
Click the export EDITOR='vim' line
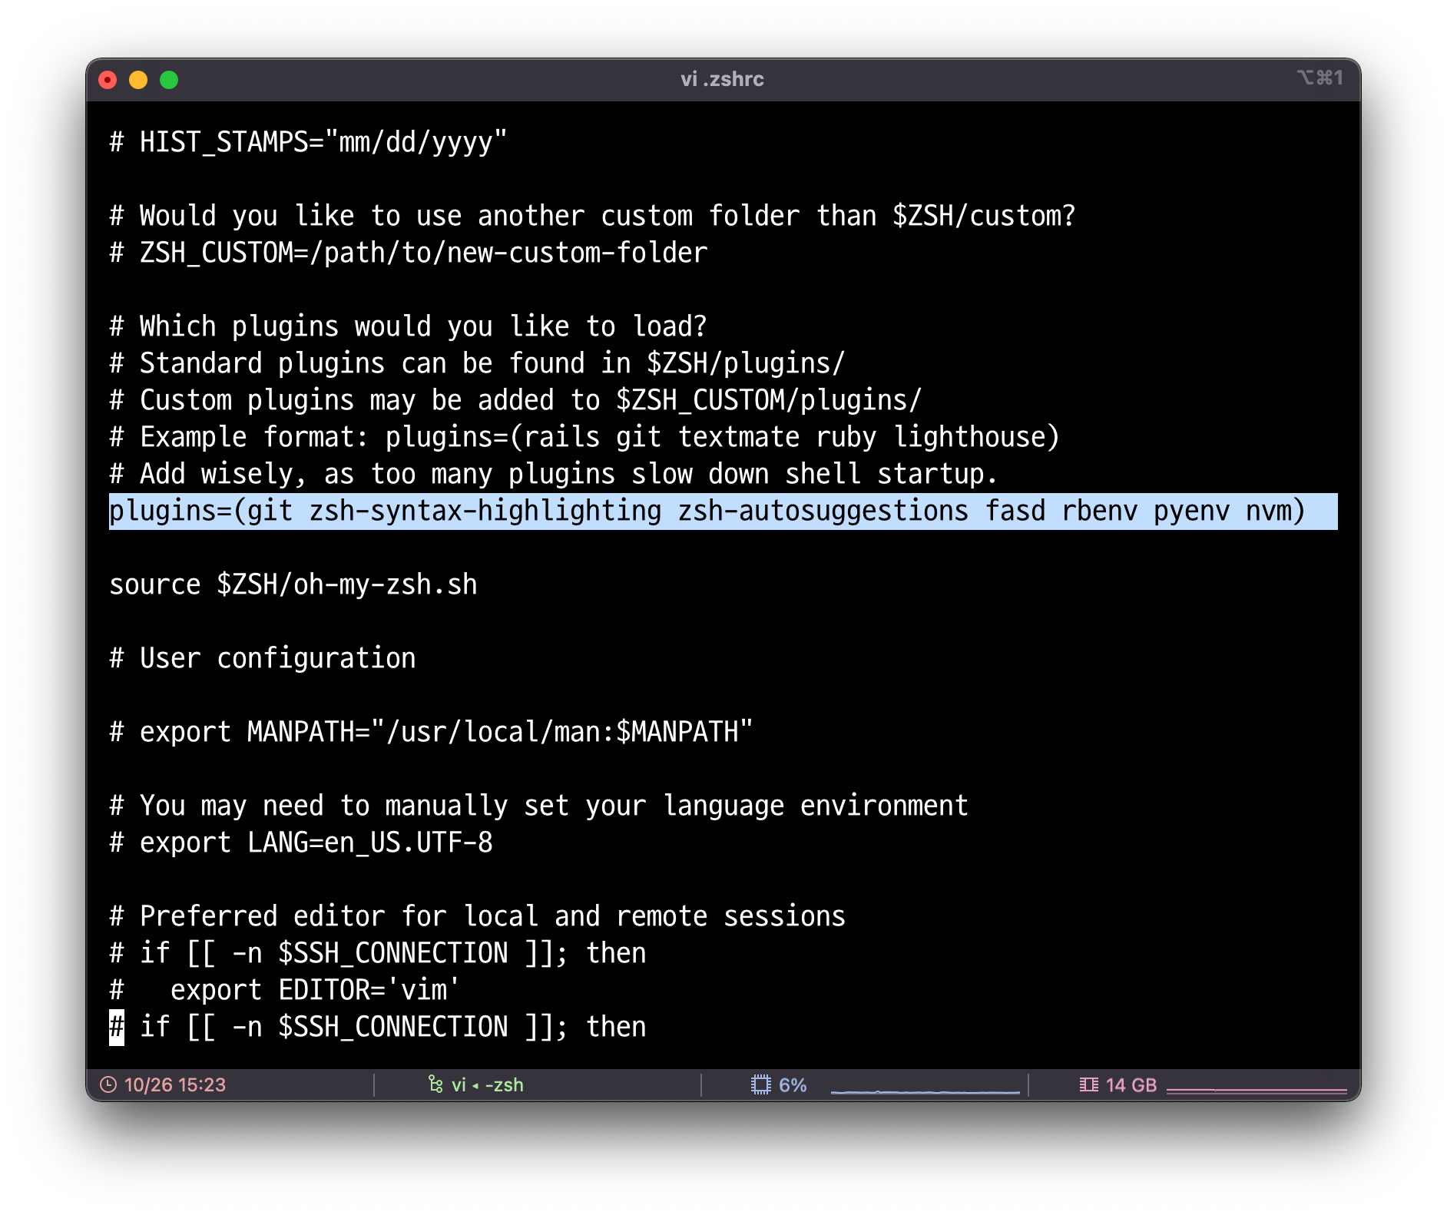tap(285, 990)
